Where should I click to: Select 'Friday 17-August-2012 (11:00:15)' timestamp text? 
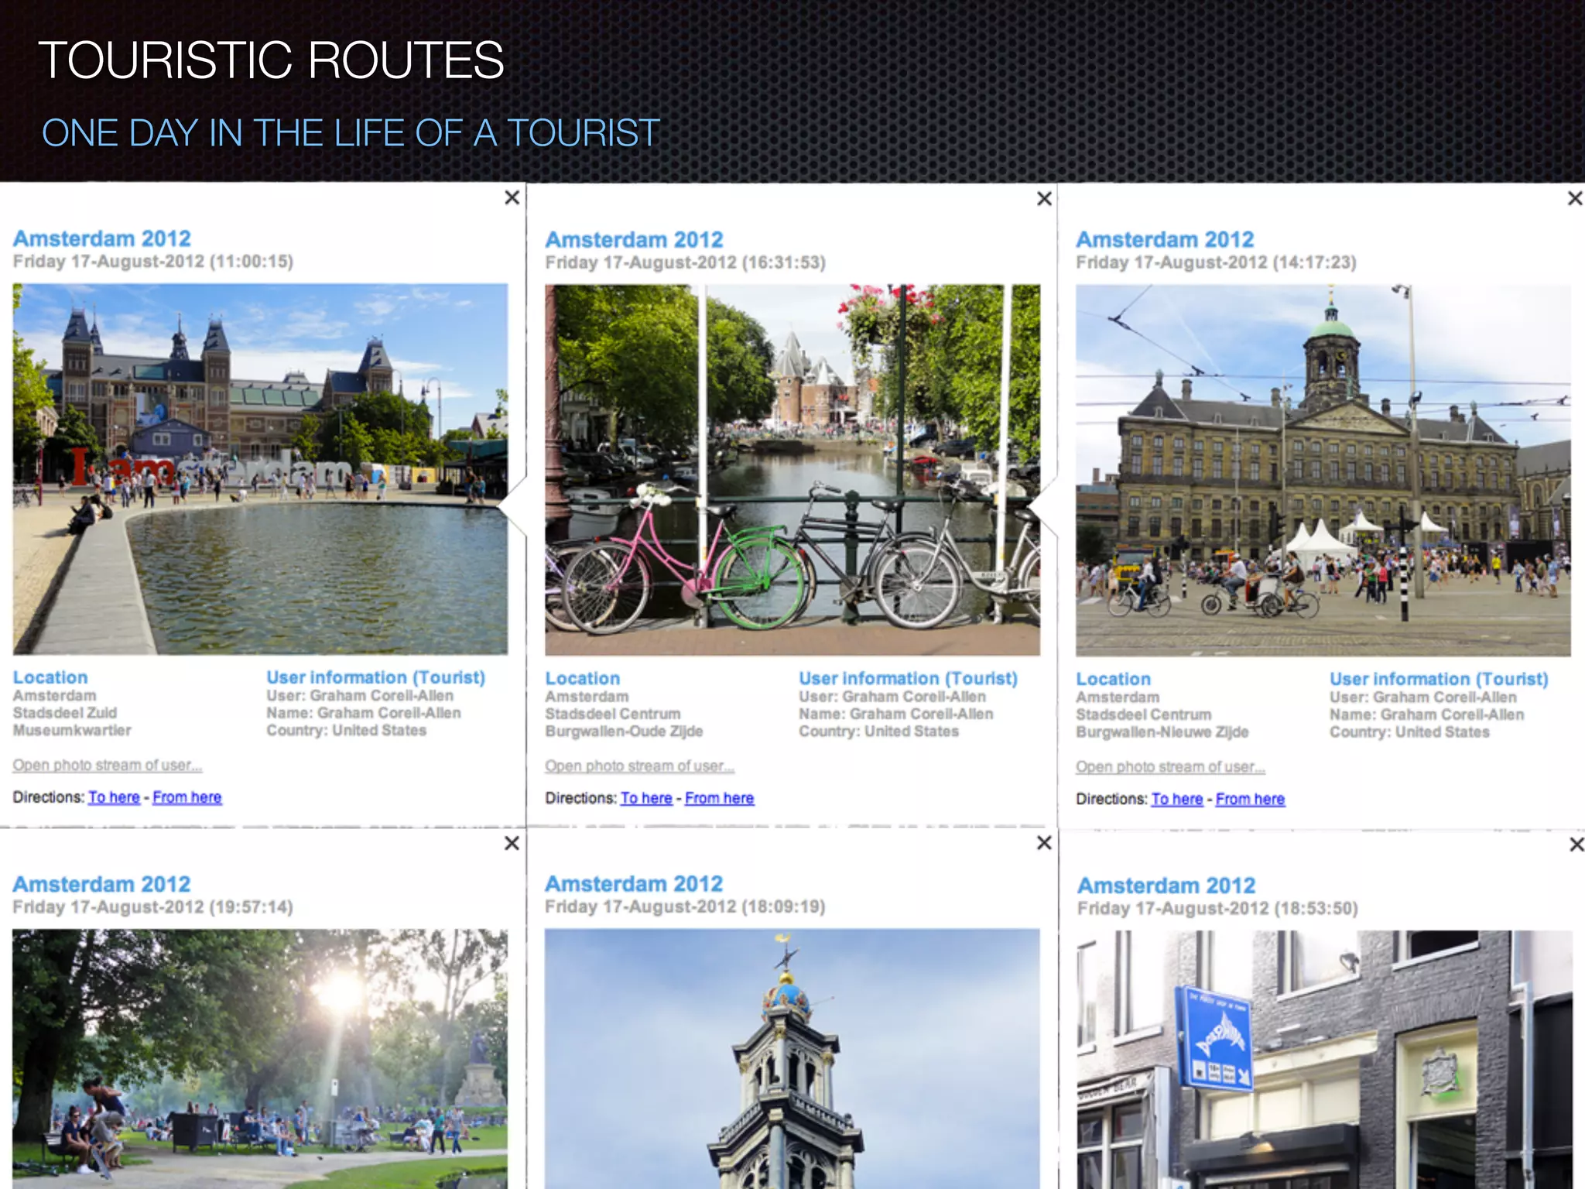click(152, 262)
